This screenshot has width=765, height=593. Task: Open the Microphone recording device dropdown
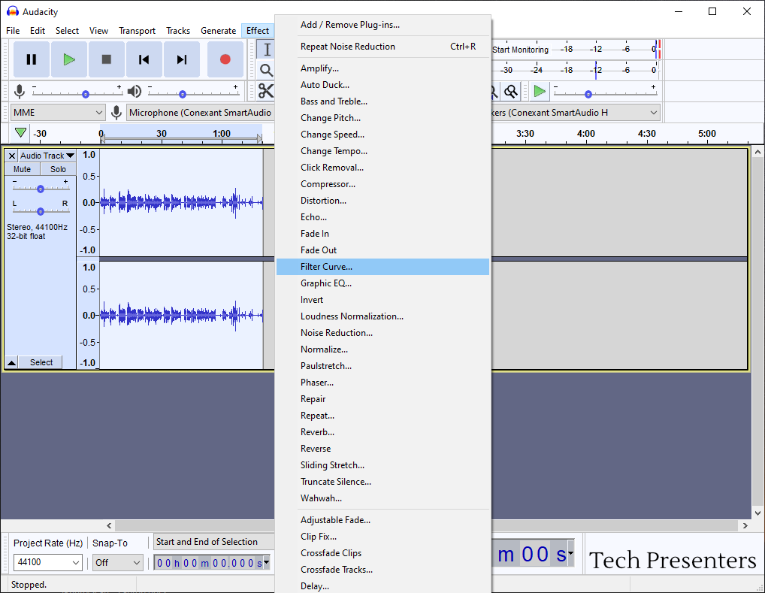tap(200, 113)
